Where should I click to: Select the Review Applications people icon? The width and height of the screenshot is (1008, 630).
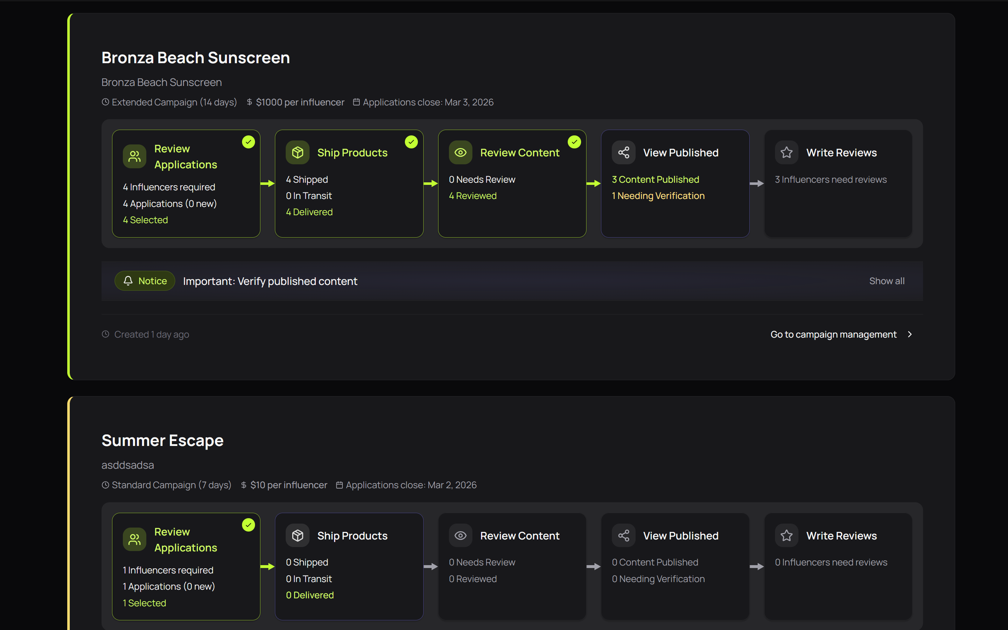(134, 156)
